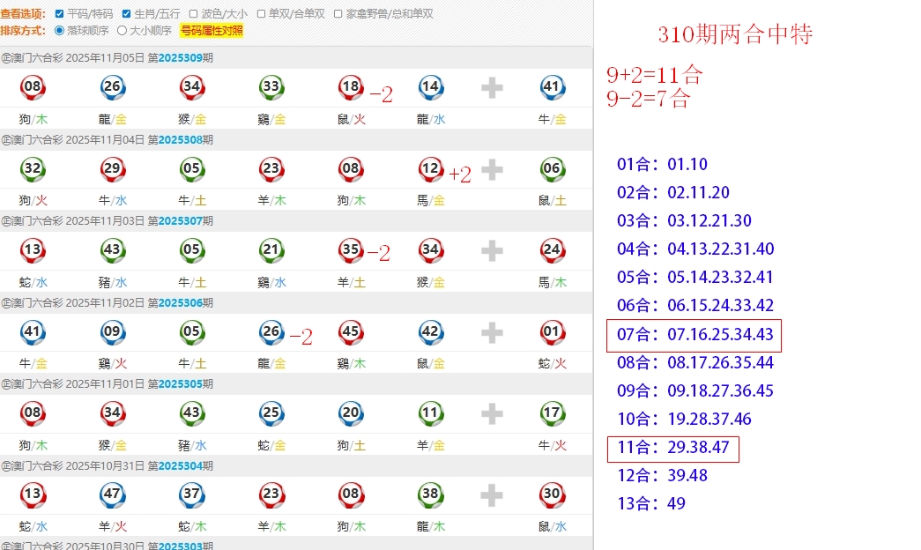Click blue ball 26 in period 2025306
The image size is (921, 550).
[271, 332]
